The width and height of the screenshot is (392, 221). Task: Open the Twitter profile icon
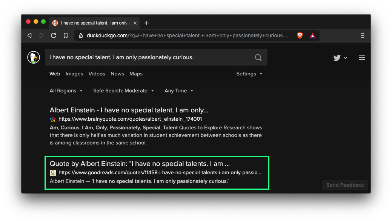[336, 58]
